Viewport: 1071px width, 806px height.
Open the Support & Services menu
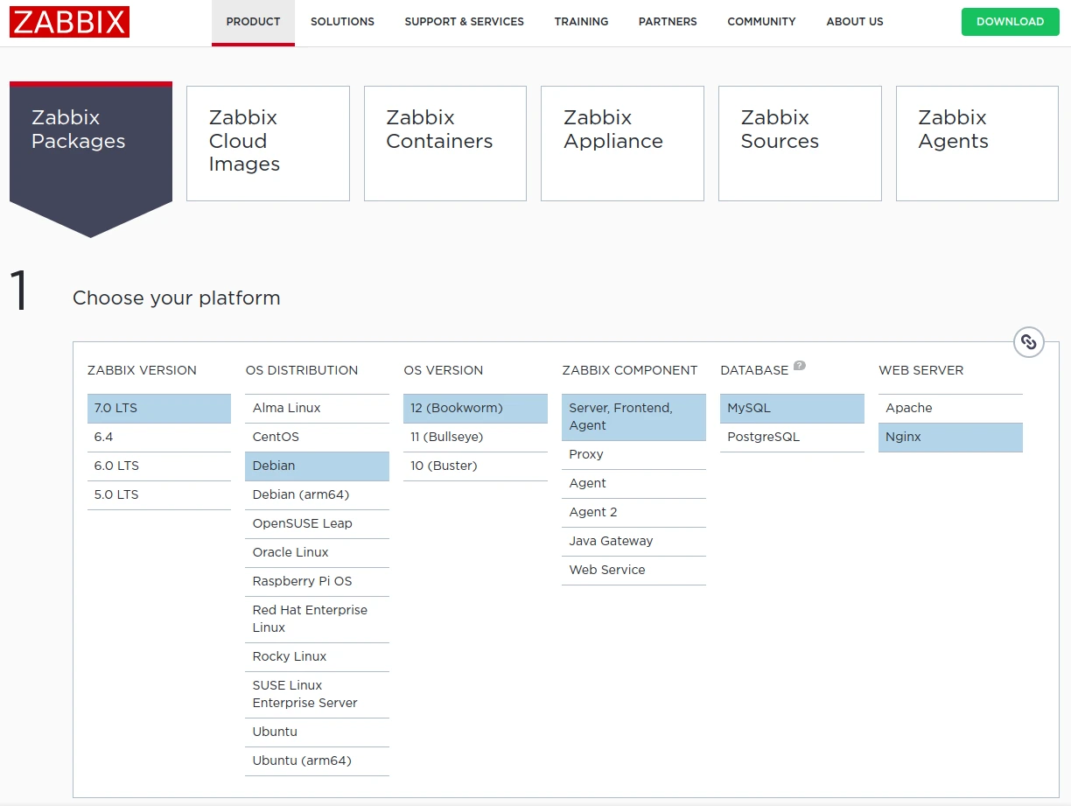click(x=464, y=22)
